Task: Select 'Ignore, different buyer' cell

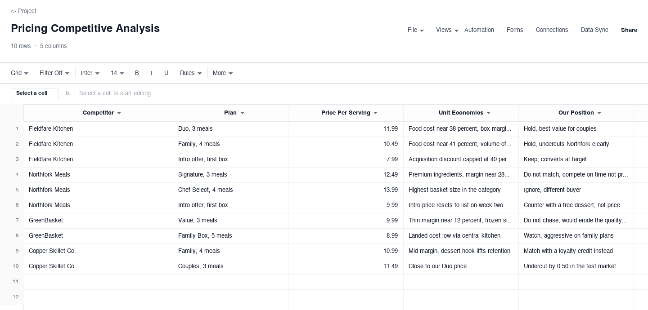Action: tap(576, 190)
